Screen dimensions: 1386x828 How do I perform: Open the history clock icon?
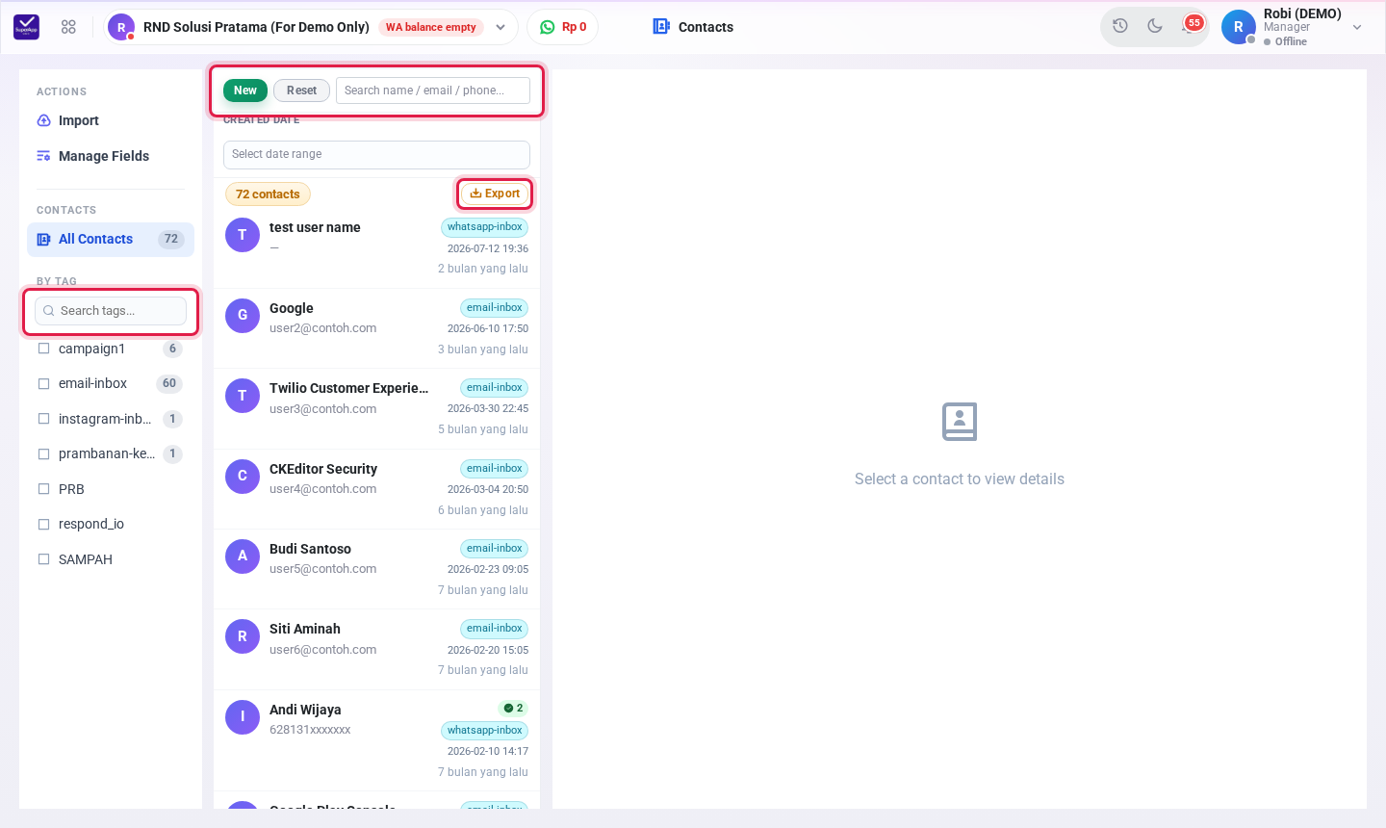tap(1120, 26)
